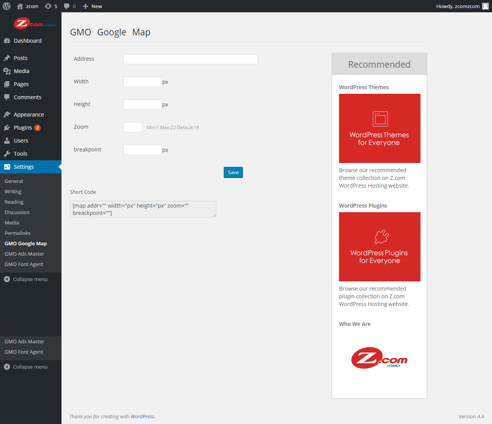The height and width of the screenshot is (424, 492).
Task: Open Media under the Settings submenu
Action: 12,223
